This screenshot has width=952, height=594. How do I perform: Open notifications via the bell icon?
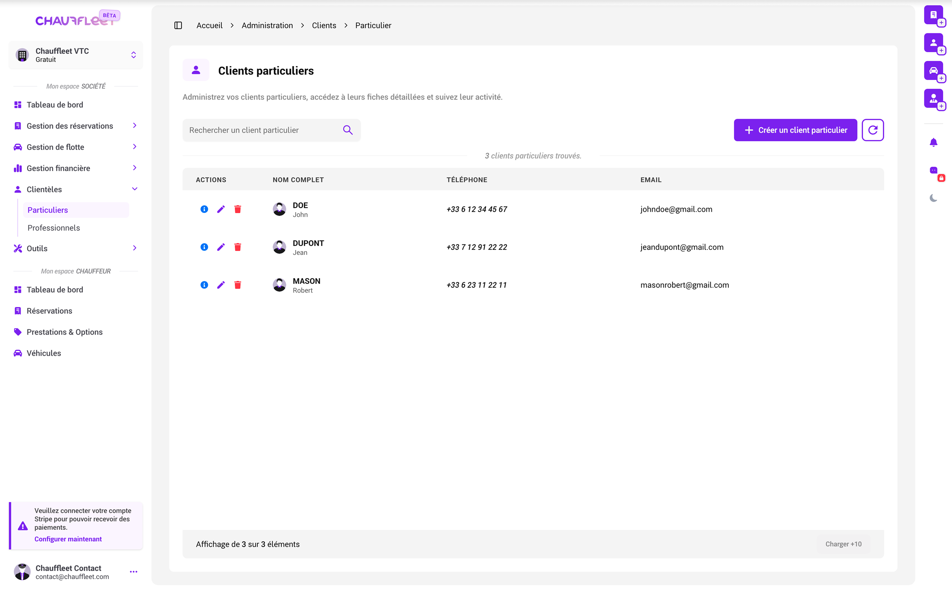click(x=934, y=142)
